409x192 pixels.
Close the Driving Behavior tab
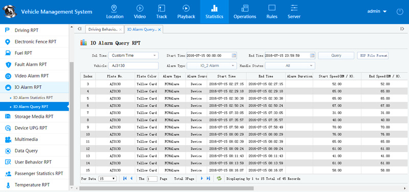click(120, 30)
